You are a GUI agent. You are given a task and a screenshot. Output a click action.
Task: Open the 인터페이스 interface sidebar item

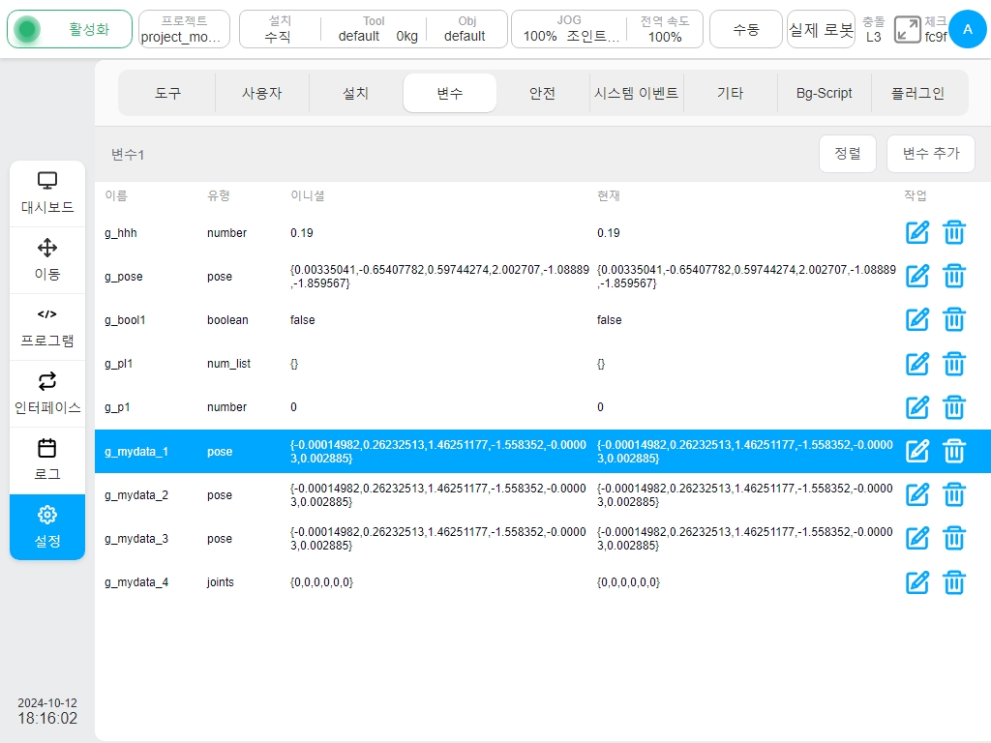click(47, 395)
